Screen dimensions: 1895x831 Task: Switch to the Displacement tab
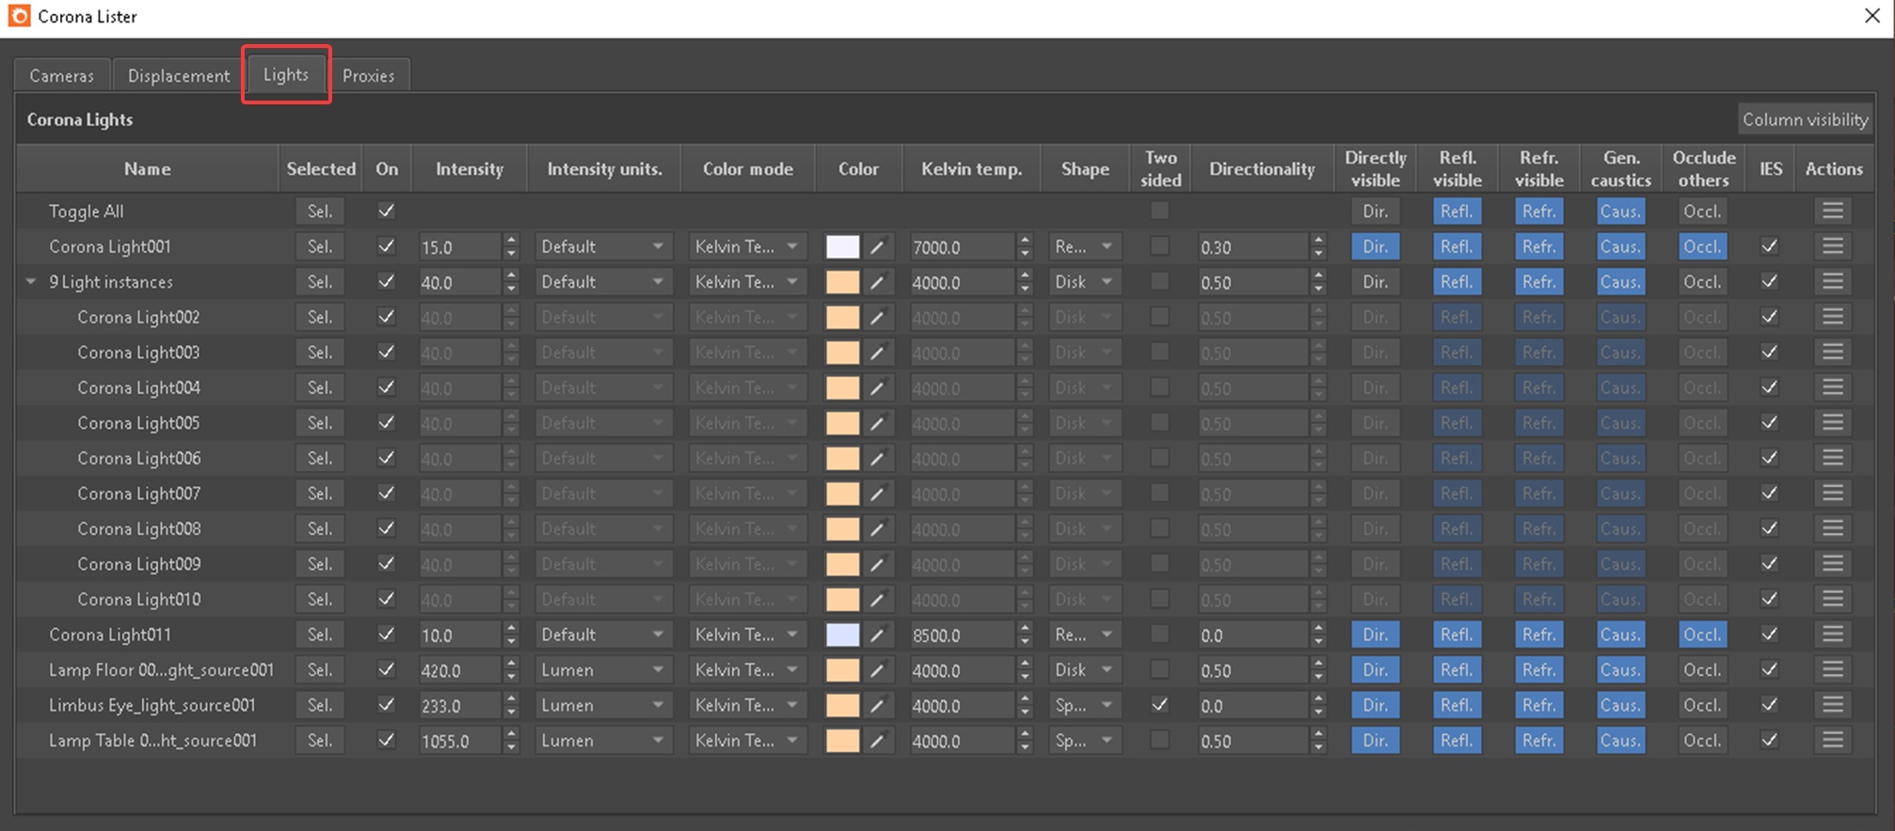tap(179, 75)
